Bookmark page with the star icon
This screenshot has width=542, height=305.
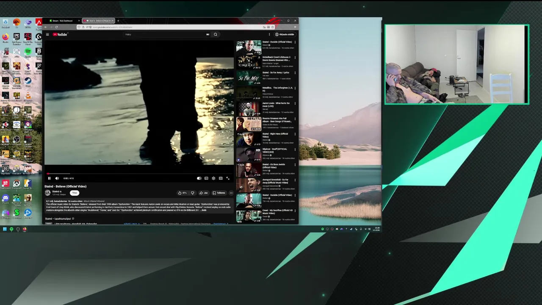click(x=272, y=27)
